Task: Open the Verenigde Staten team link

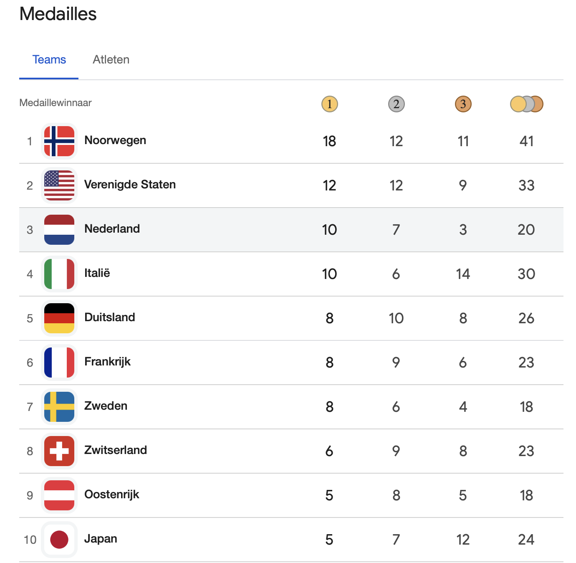Action: click(x=130, y=185)
